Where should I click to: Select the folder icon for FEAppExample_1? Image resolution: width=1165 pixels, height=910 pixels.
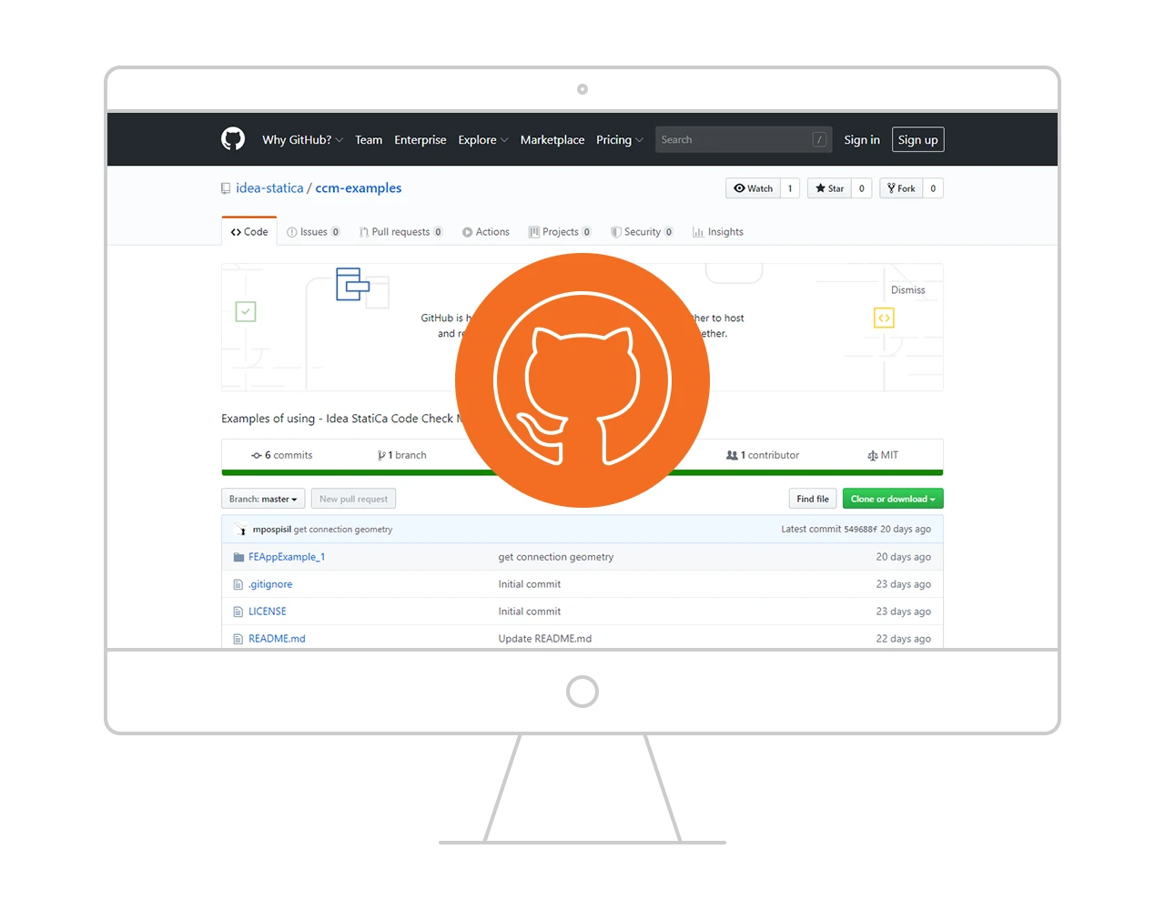(238, 557)
